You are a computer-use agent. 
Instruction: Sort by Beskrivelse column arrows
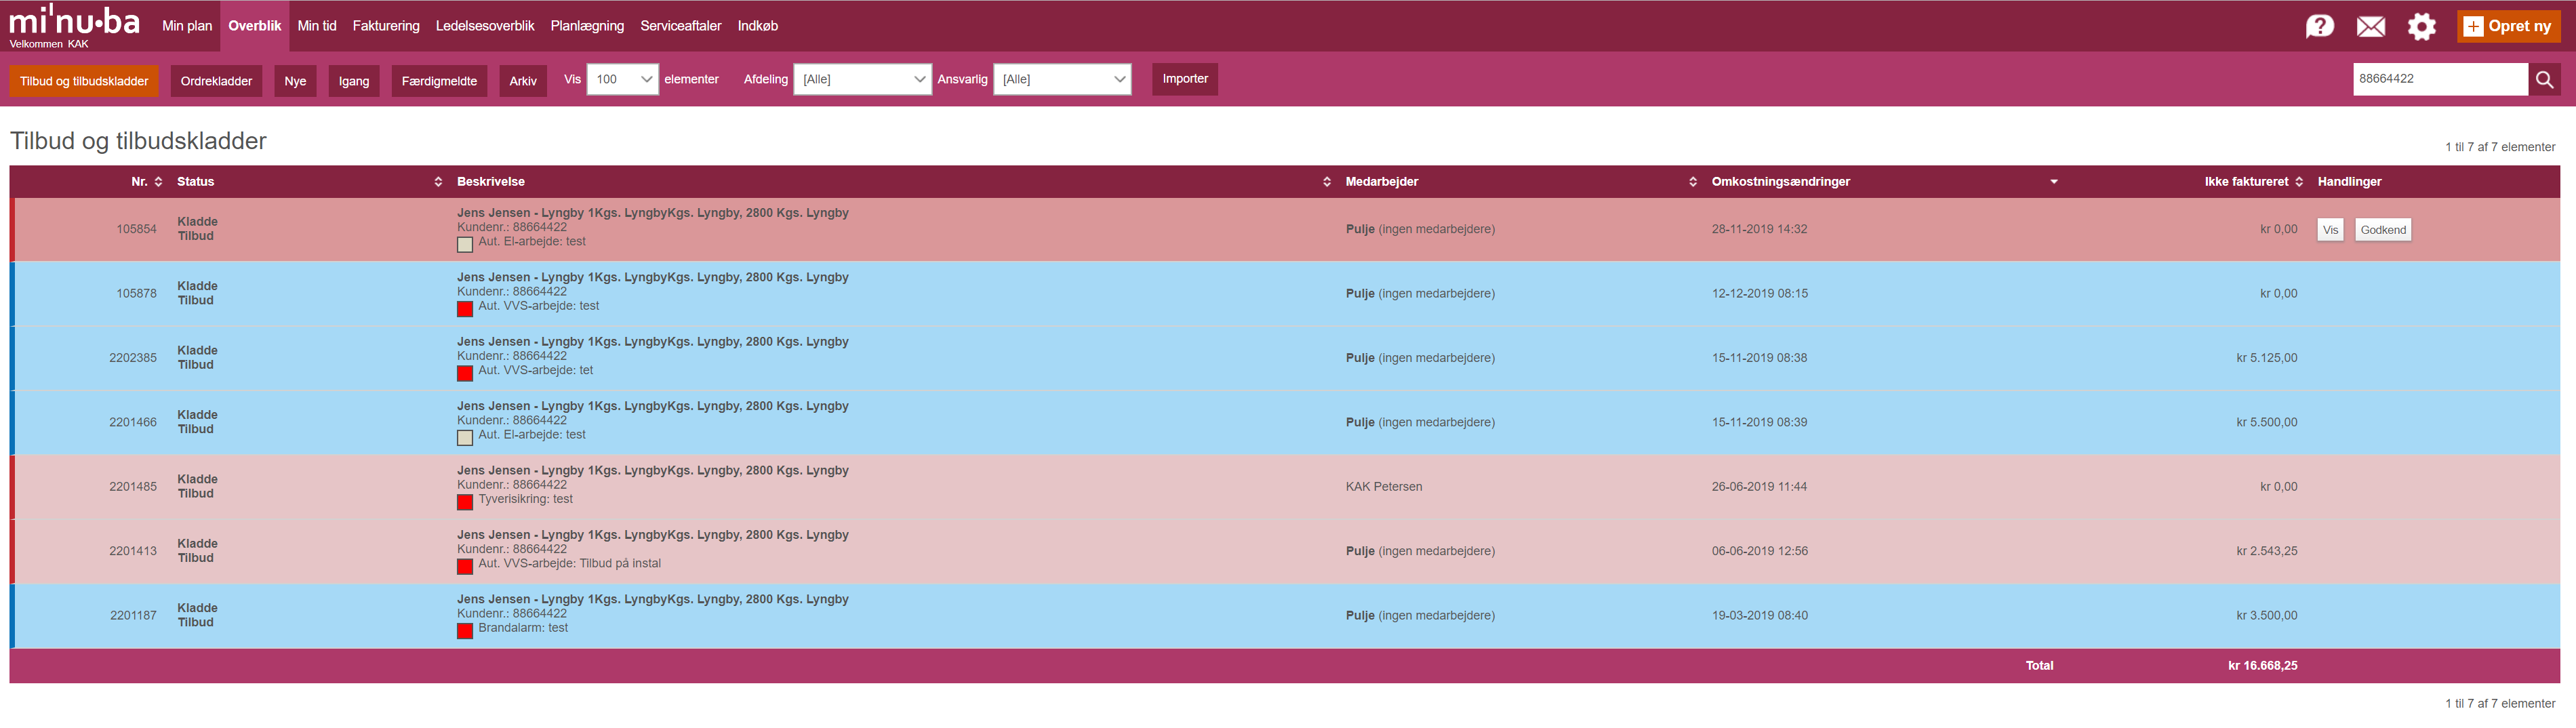pyautogui.click(x=1327, y=181)
